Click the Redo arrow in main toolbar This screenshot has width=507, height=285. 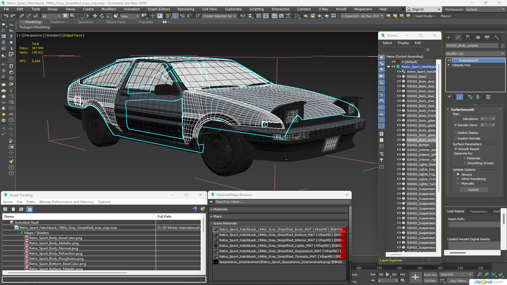click(13, 16)
